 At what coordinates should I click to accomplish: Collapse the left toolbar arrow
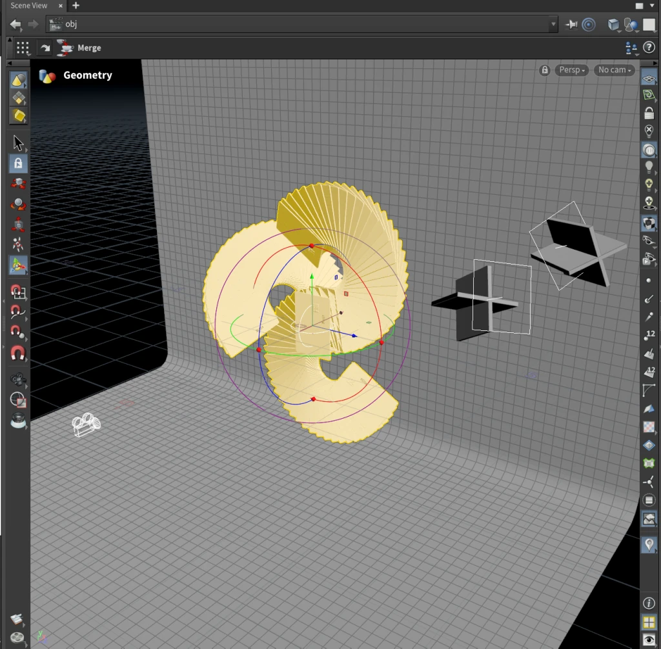tap(9, 63)
